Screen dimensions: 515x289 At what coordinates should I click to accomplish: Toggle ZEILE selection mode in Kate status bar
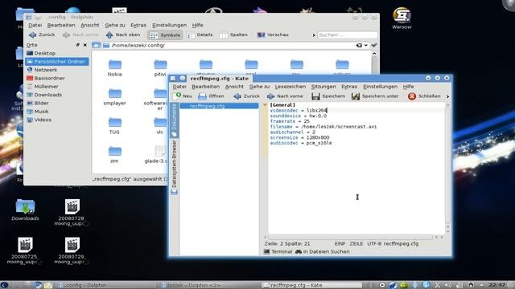(356, 244)
